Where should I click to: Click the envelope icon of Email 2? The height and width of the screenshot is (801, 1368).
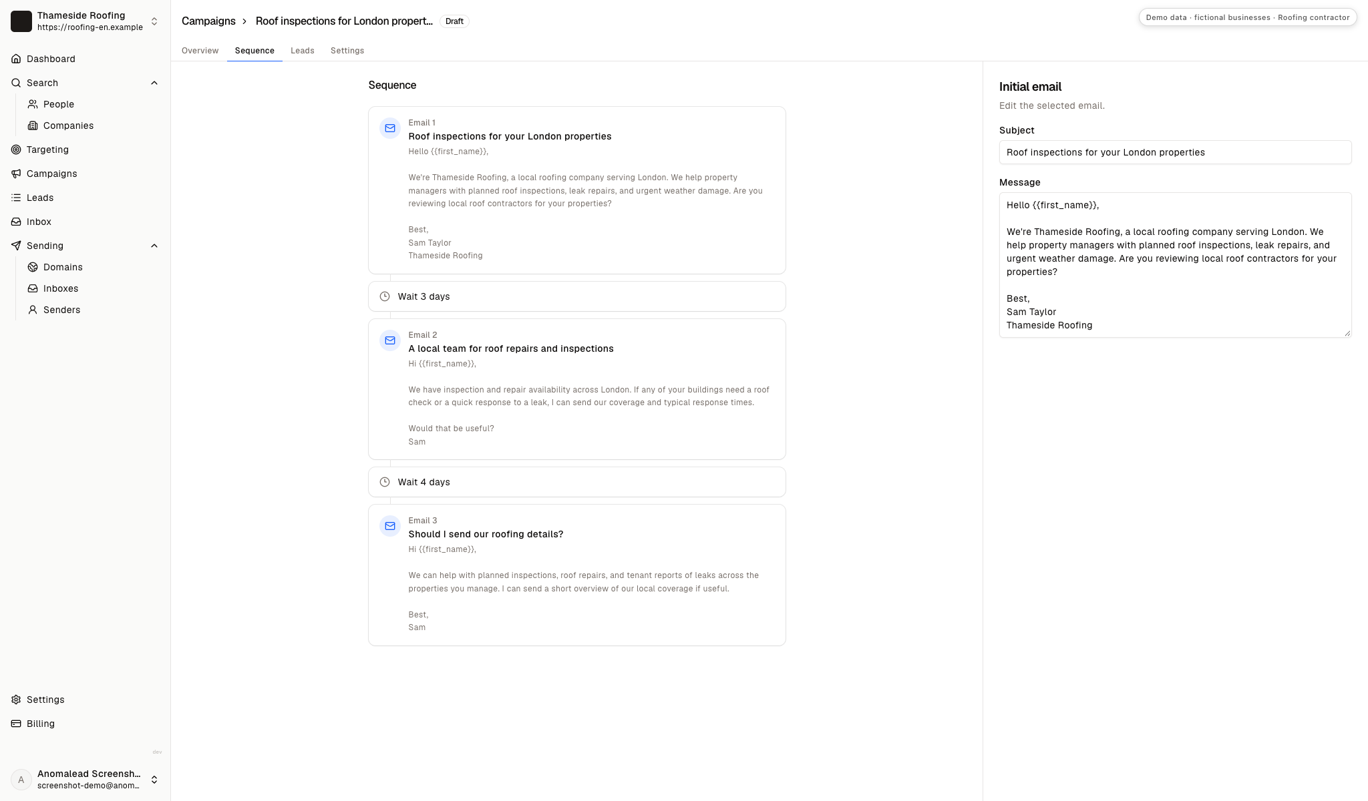[x=390, y=340]
